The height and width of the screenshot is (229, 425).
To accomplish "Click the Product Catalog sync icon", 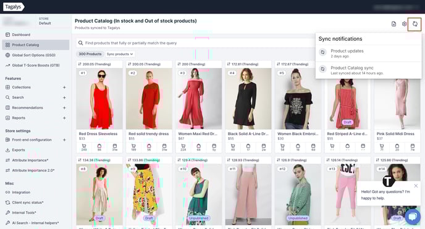I will (322, 69).
